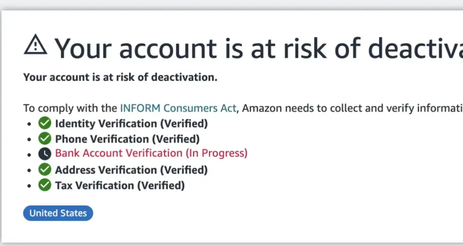The image size is (463, 246).
Task: Click the Address Verification (Verified) label
Action: click(x=132, y=170)
